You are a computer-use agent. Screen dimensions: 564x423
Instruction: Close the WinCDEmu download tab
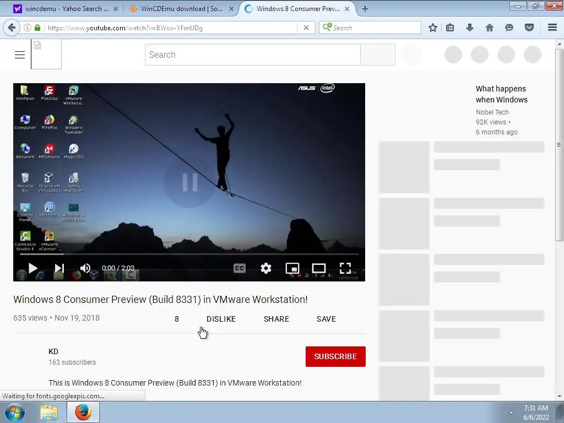[x=231, y=9]
